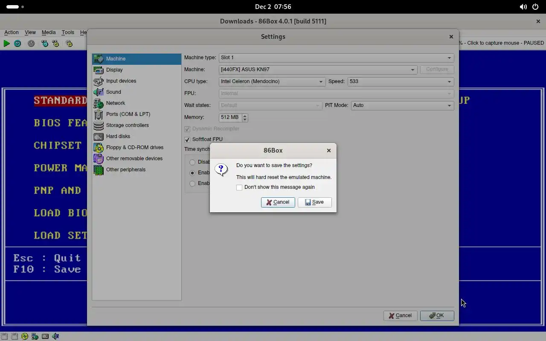The image size is (546, 341).
Task: Open the system power menu icon
Action: pyautogui.click(x=535, y=7)
